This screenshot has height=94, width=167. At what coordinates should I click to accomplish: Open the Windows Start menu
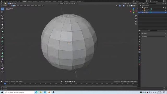pyautogui.click(x=2, y=92)
